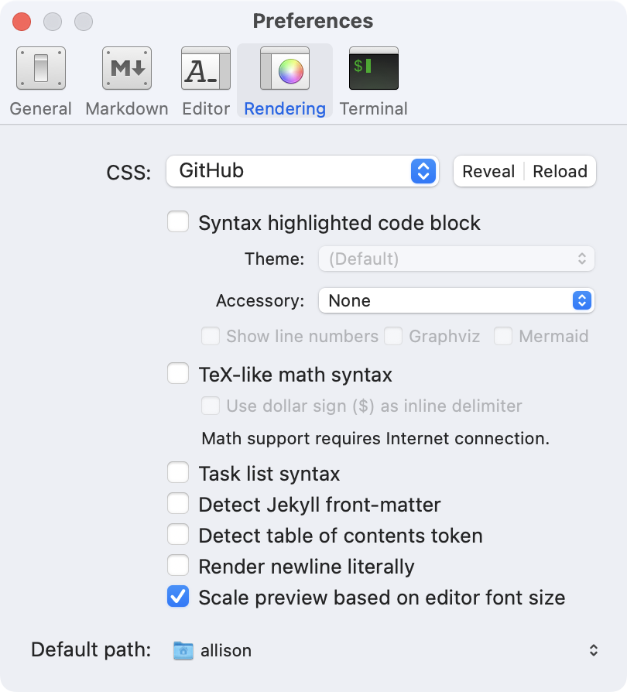This screenshot has width=627, height=692.
Task: Enable TeX-like math syntax checkbox
Action: [179, 375]
